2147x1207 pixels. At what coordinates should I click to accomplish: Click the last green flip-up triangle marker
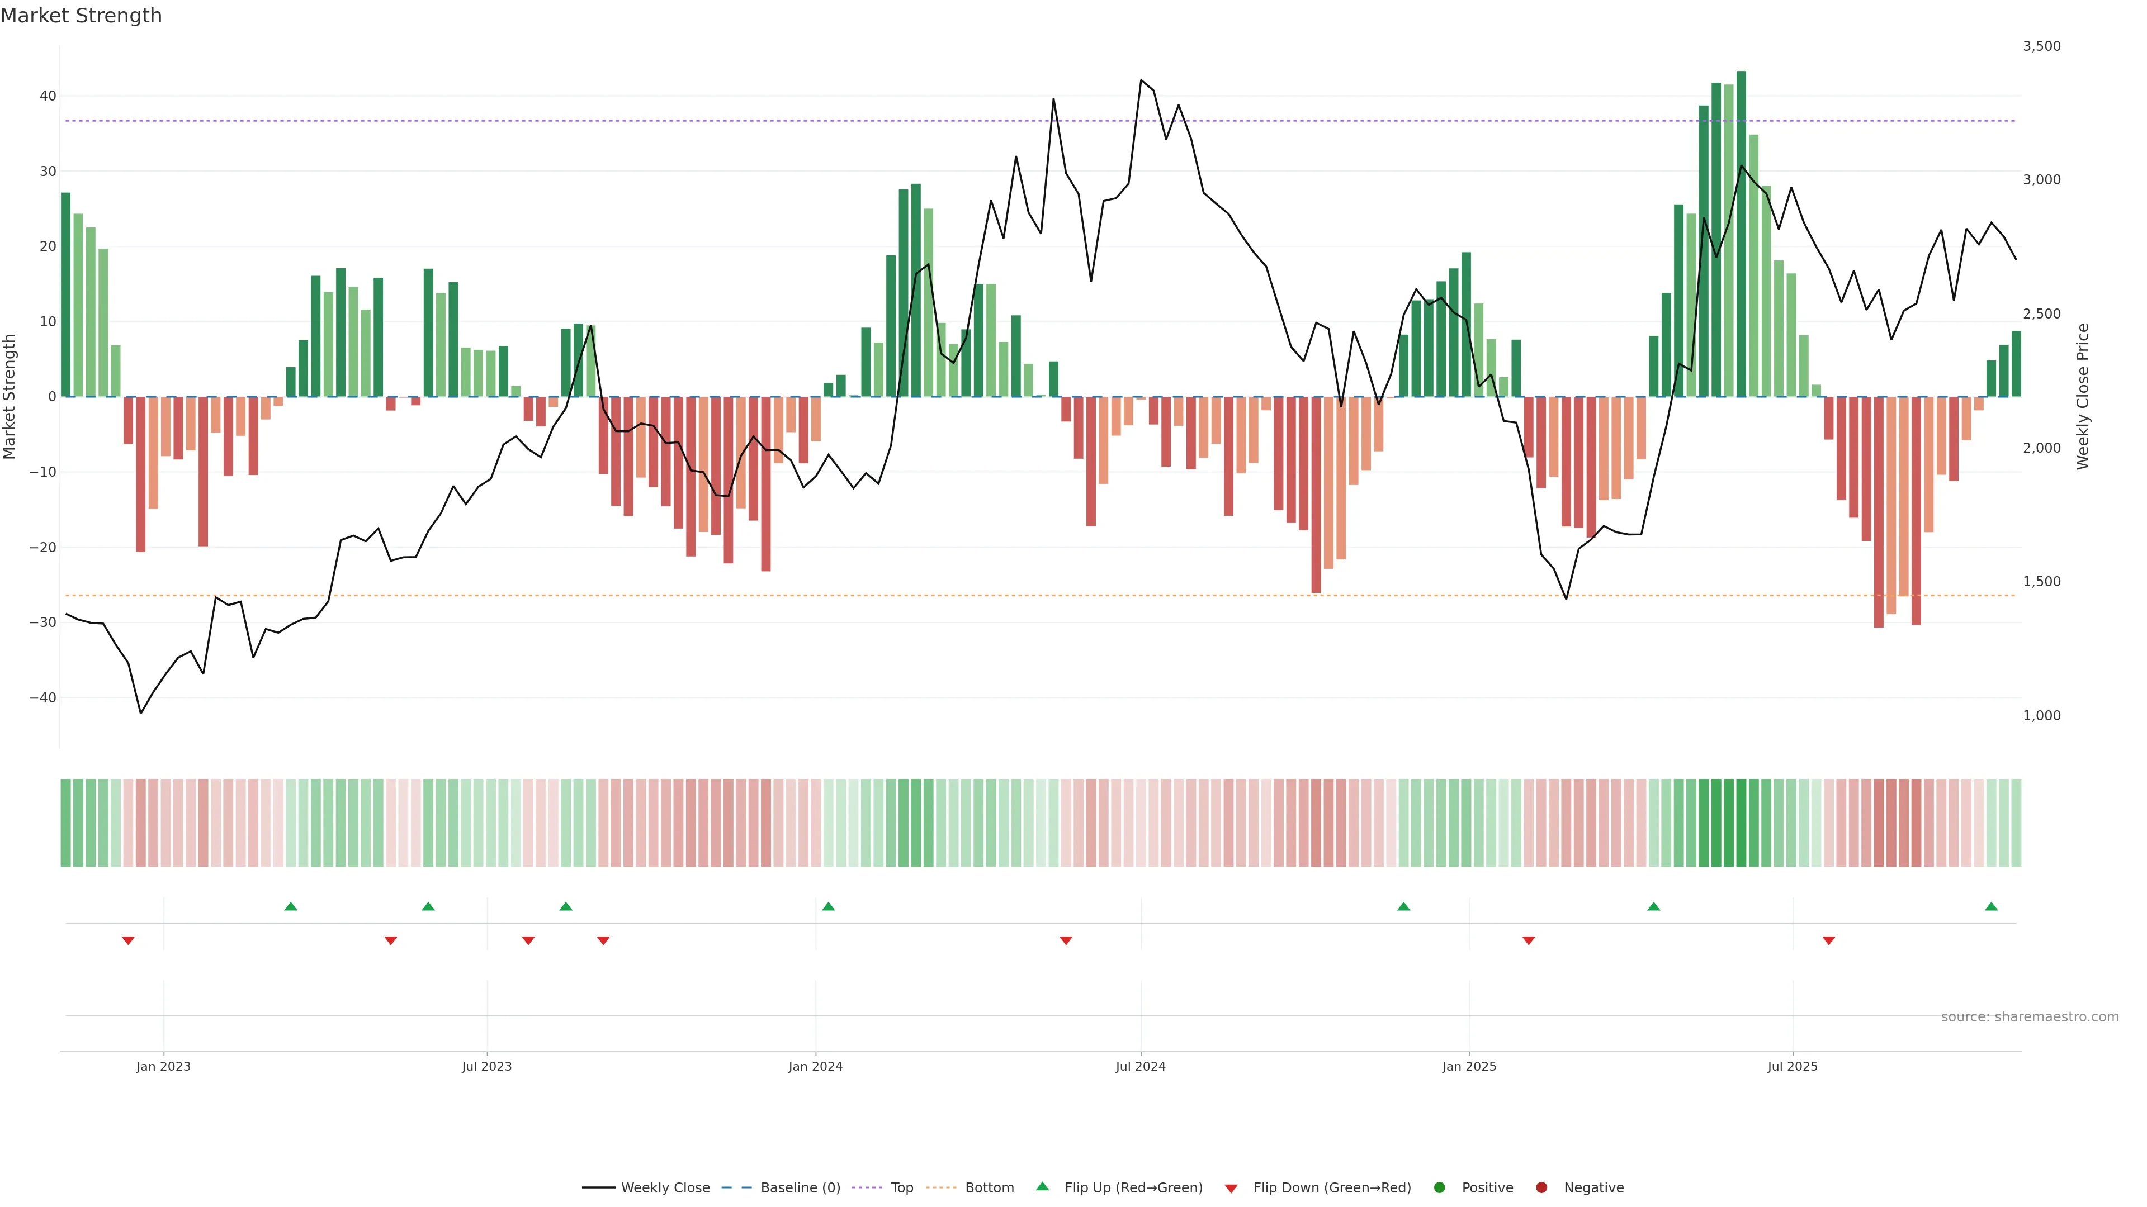click(1991, 906)
